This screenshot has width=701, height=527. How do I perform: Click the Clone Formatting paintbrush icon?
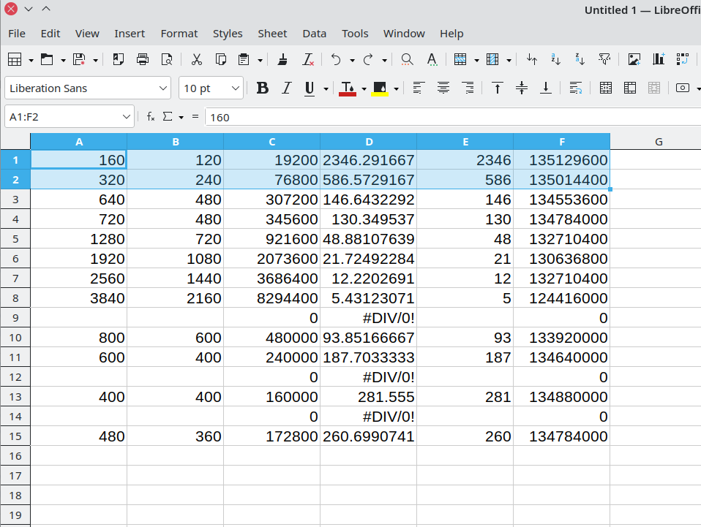pyautogui.click(x=282, y=59)
